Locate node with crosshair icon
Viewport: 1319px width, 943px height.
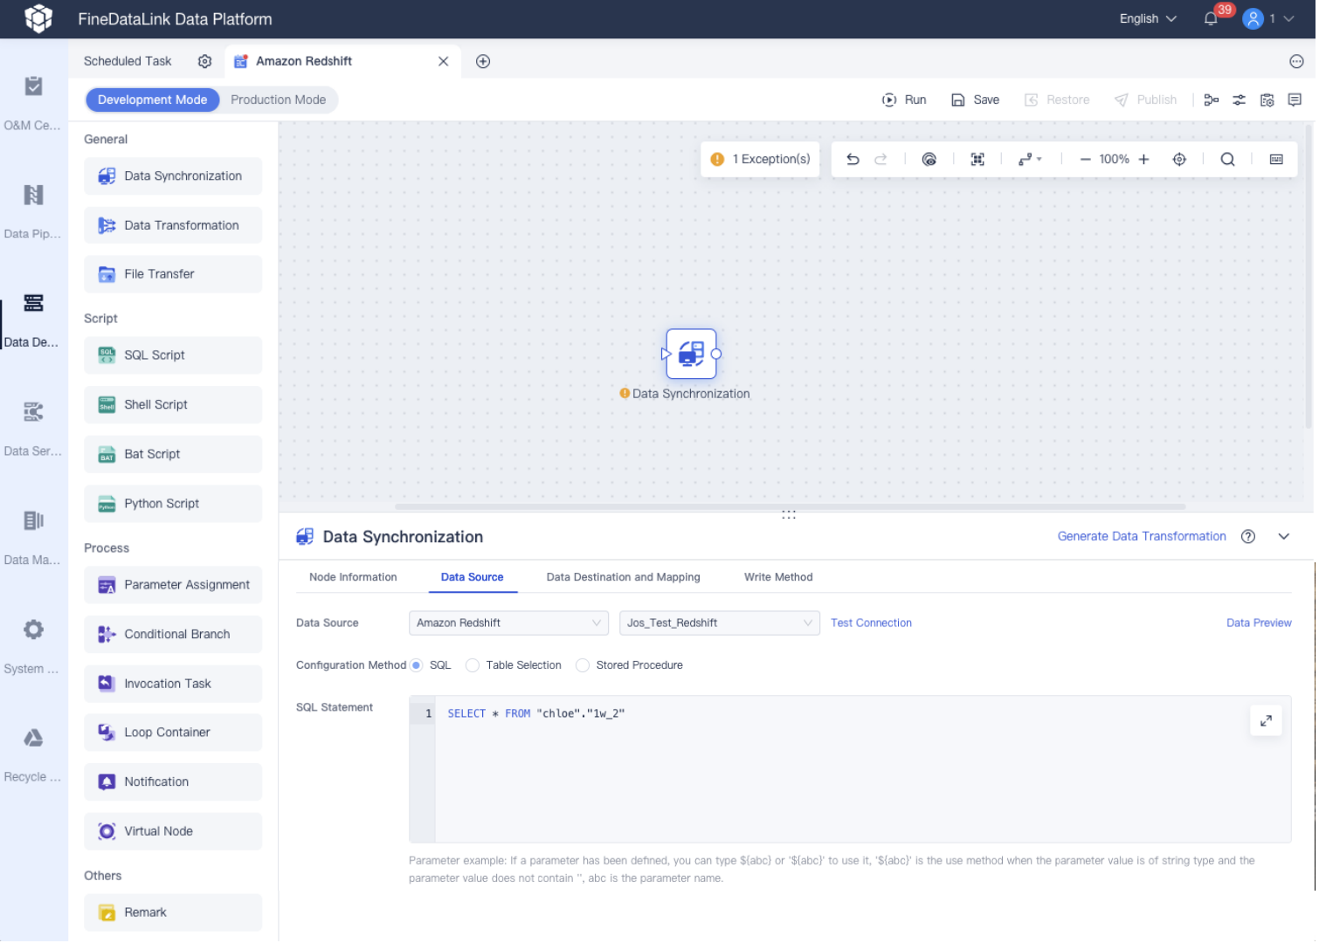[x=1179, y=159]
